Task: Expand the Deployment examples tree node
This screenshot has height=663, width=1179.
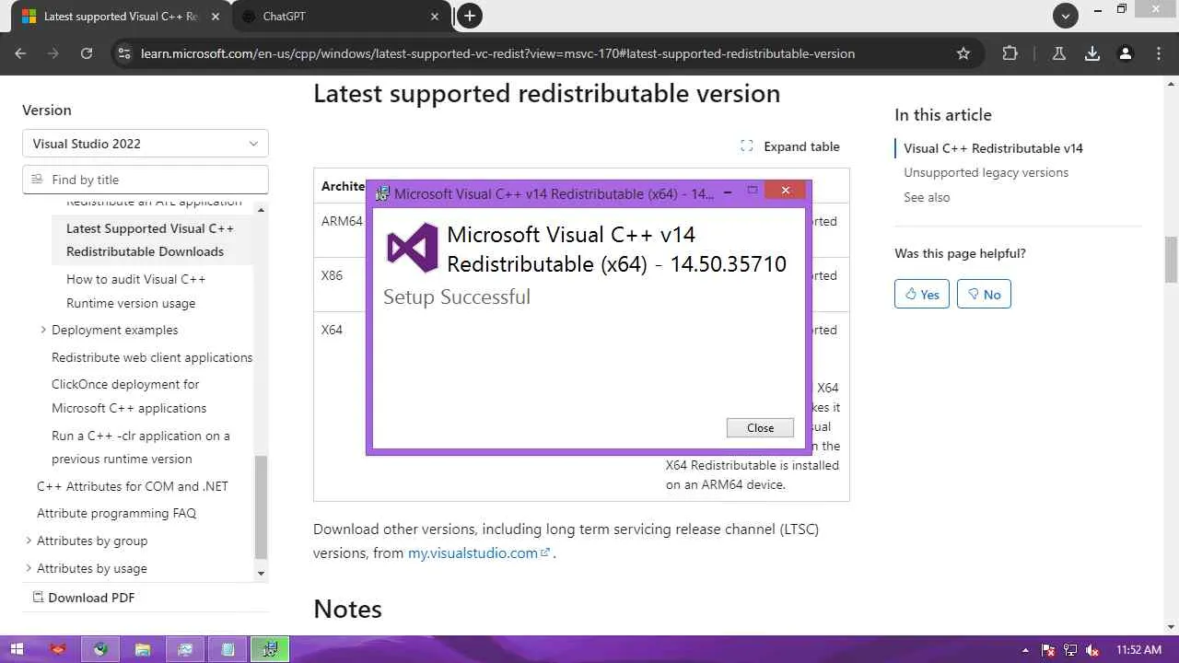Action: click(42, 330)
